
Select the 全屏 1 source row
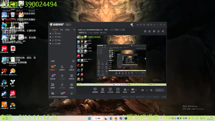pyautogui.click(x=62, y=44)
